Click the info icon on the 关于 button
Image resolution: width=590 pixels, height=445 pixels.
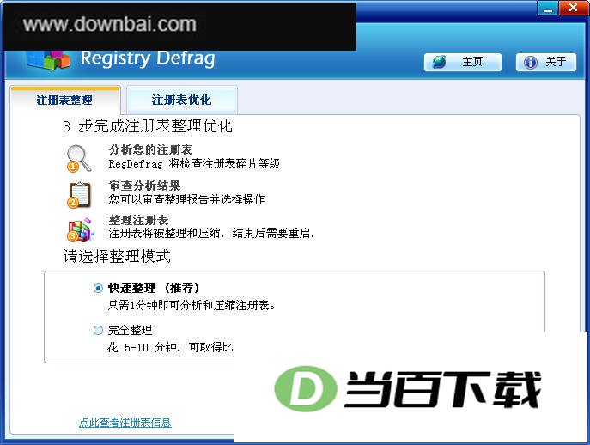[530, 63]
